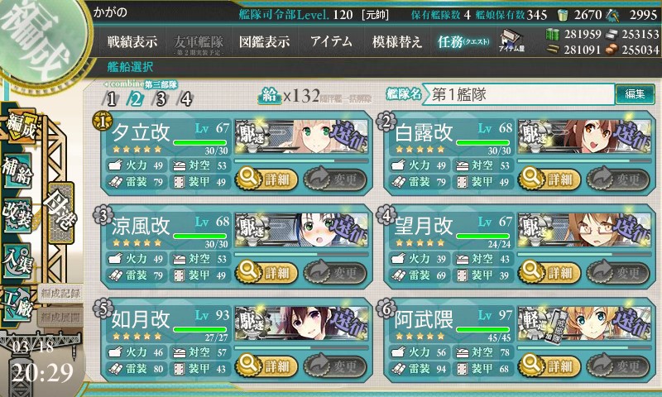
Task: Select fleet number 3 tab
Action: (x=161, y=99)
